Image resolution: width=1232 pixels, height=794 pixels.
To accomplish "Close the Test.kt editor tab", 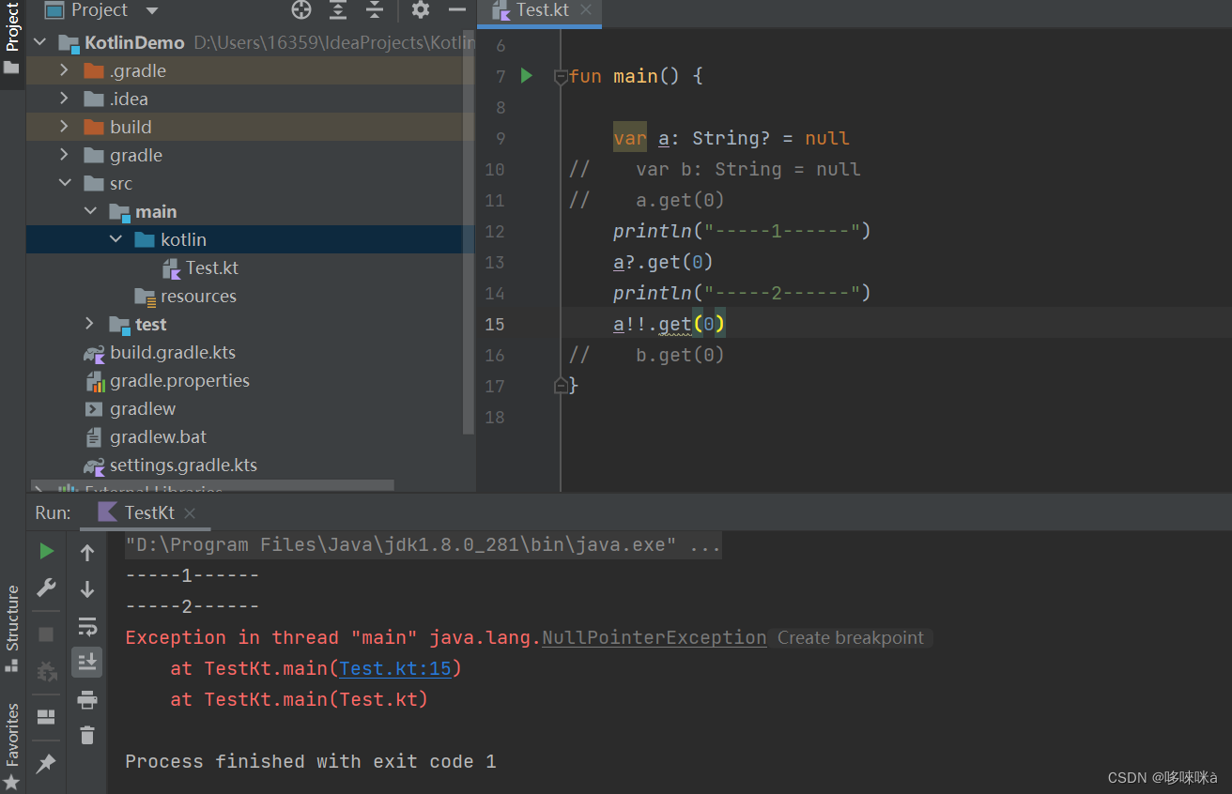I will coord(586,10).
